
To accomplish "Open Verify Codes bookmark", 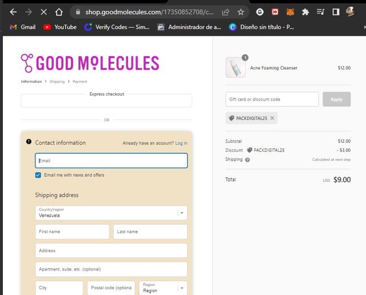I will [117, 27].
